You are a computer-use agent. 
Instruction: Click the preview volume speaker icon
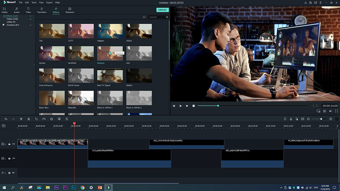[330, 111]
